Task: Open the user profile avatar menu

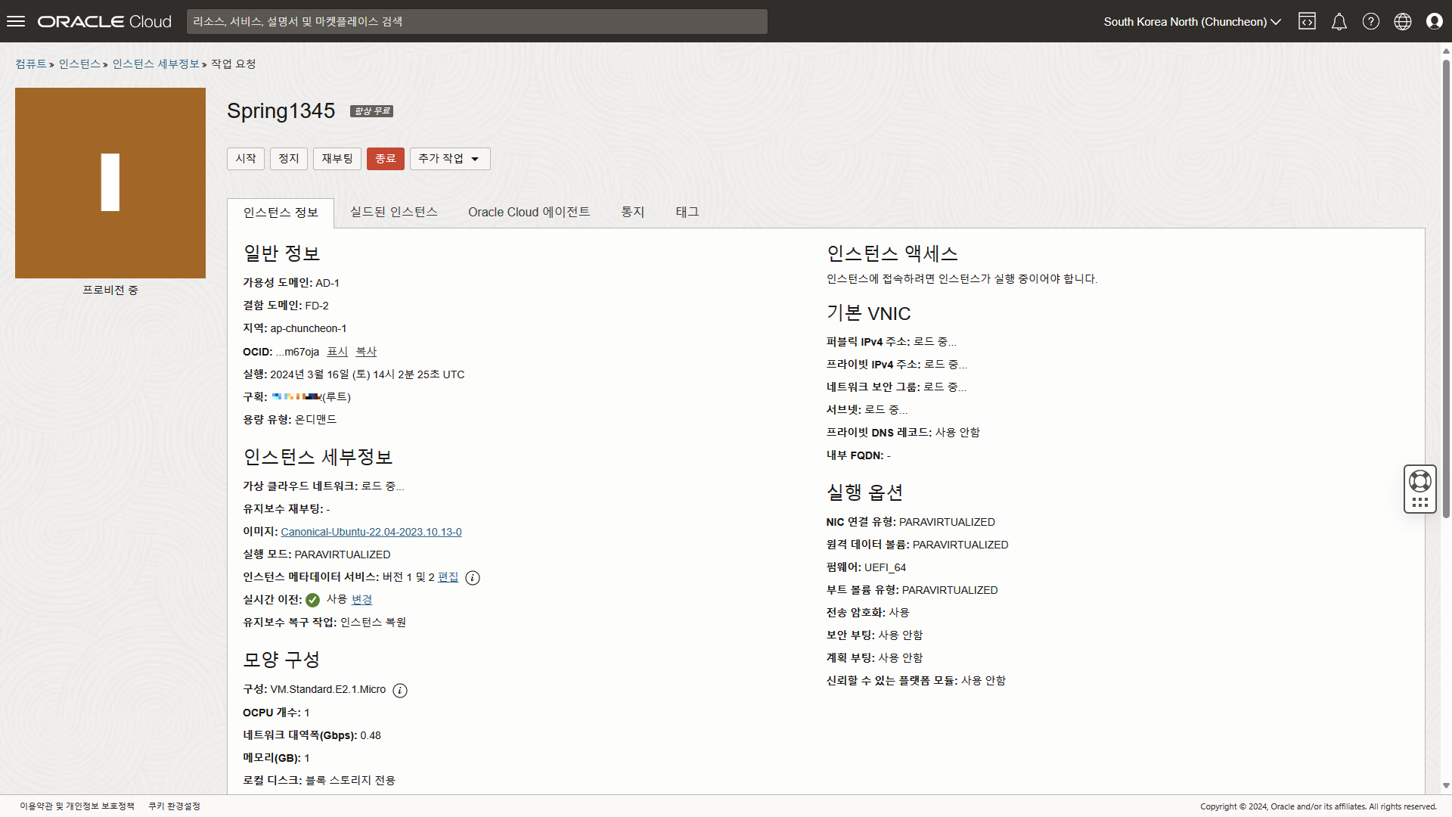Action: (1434, 21)
